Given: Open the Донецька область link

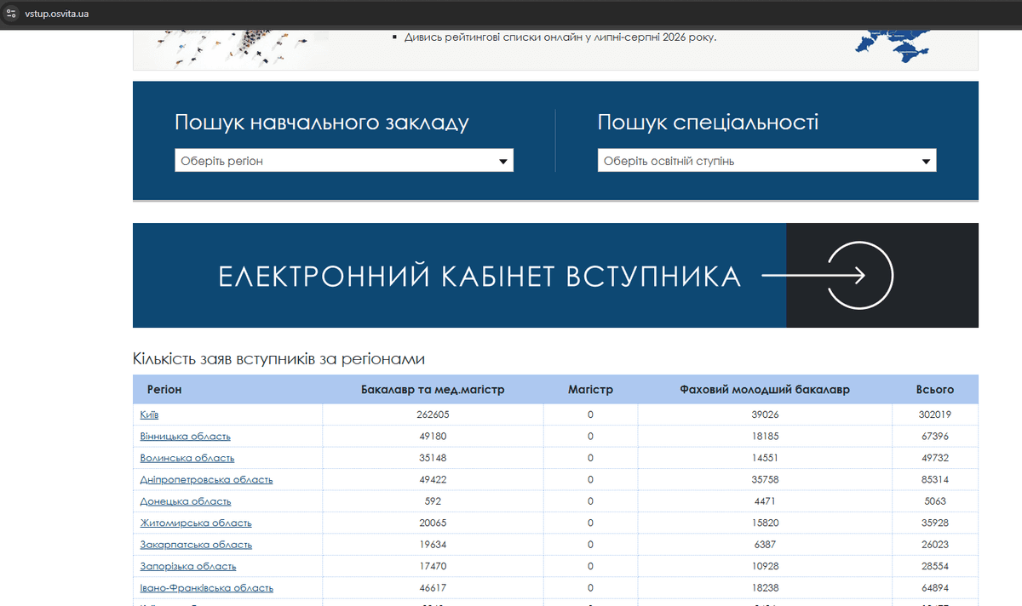Looking at the screenshot, I should [x=186, y=501].
